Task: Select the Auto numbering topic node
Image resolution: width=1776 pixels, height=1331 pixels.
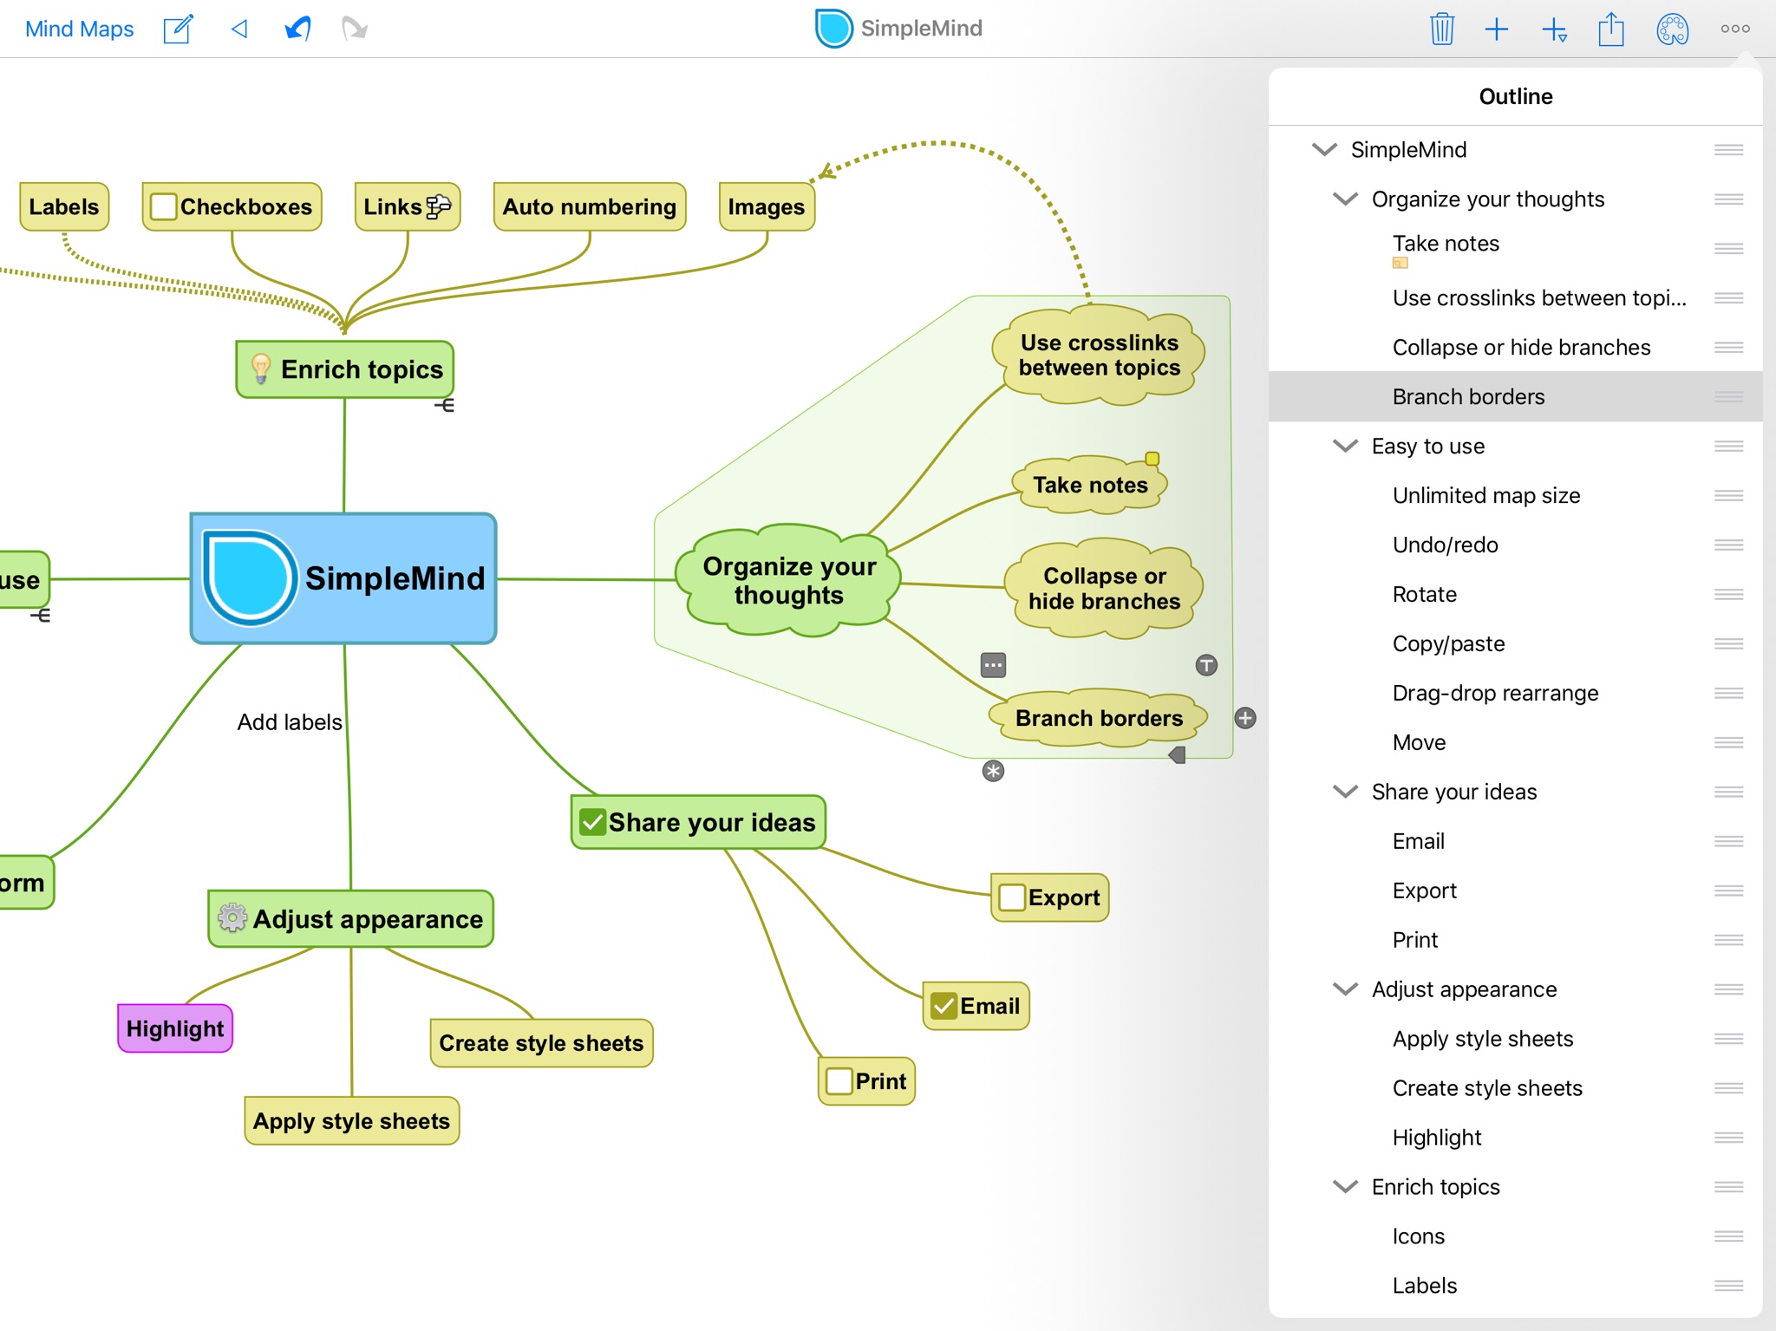Action: [590, 206]
